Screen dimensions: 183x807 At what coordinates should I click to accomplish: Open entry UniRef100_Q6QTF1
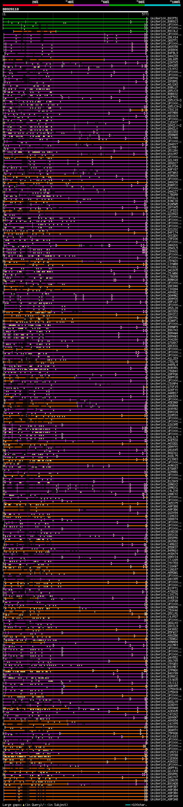click(164, 40)
